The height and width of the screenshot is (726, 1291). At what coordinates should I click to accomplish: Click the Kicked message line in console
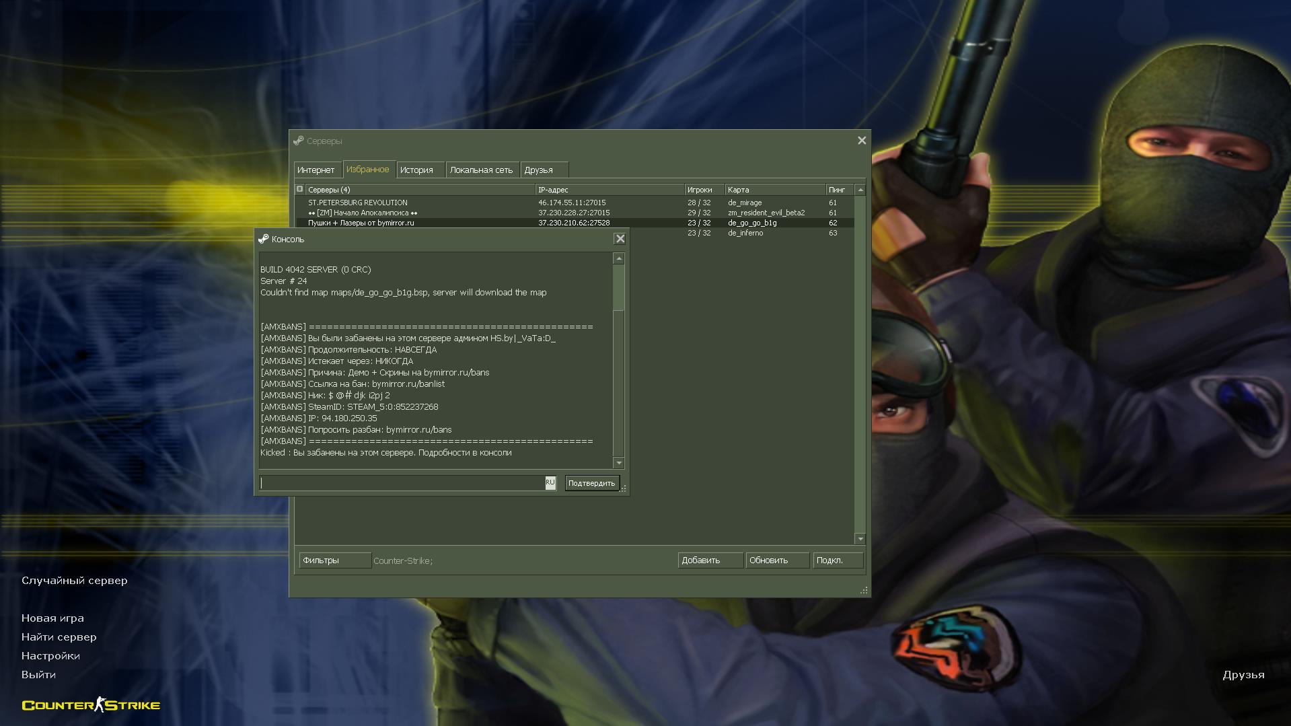coord(386,453)
